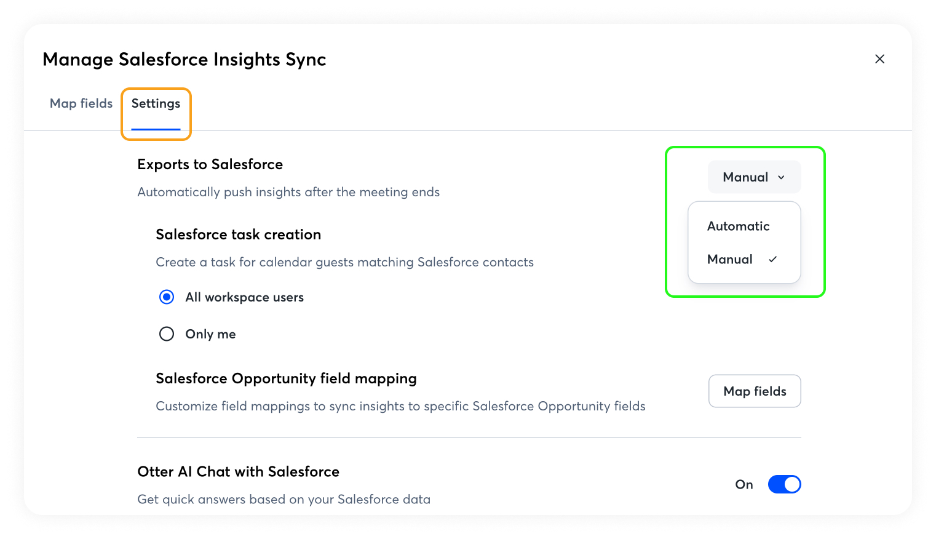Click the Salesforce Opportunity field mapping heading
936x539 pixels.
286,378
